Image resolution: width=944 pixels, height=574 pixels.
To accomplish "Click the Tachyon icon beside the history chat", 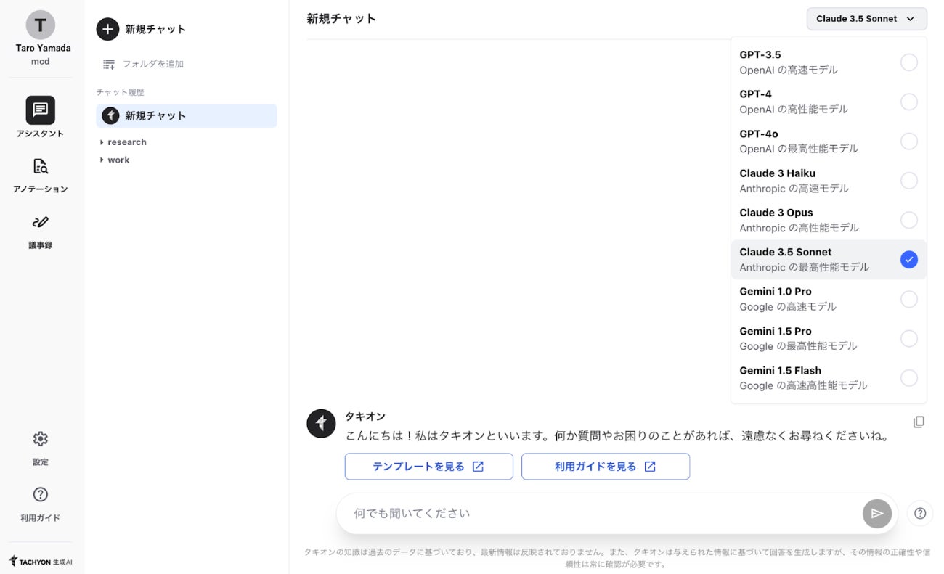I will [x=110, y=115].
